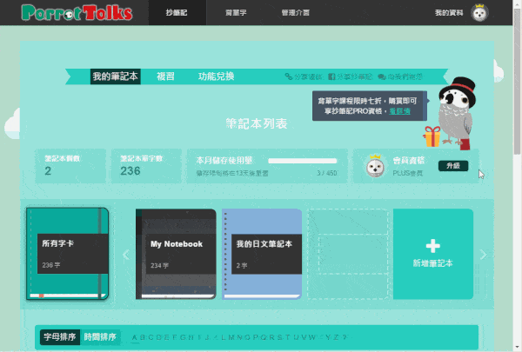The image size is (522, 352).
Task: Switch to the 功能兌換 tab
Action: coord(216,76)
